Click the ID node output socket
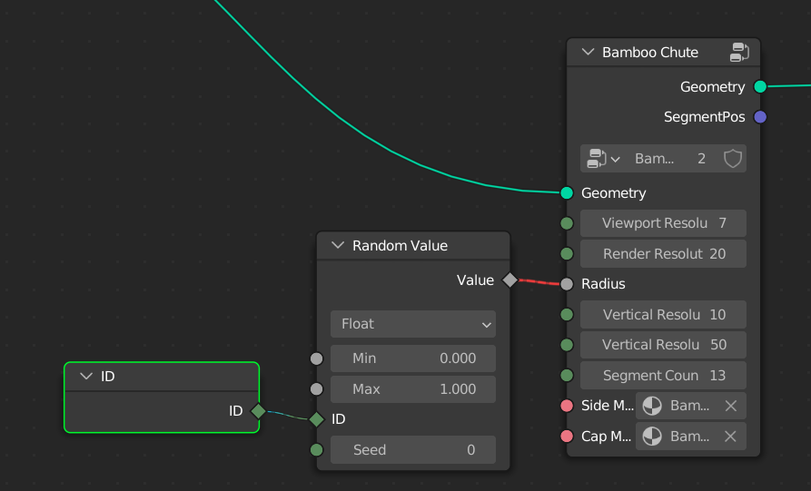Viewport: 811px width, 491px height. (258, 411)
